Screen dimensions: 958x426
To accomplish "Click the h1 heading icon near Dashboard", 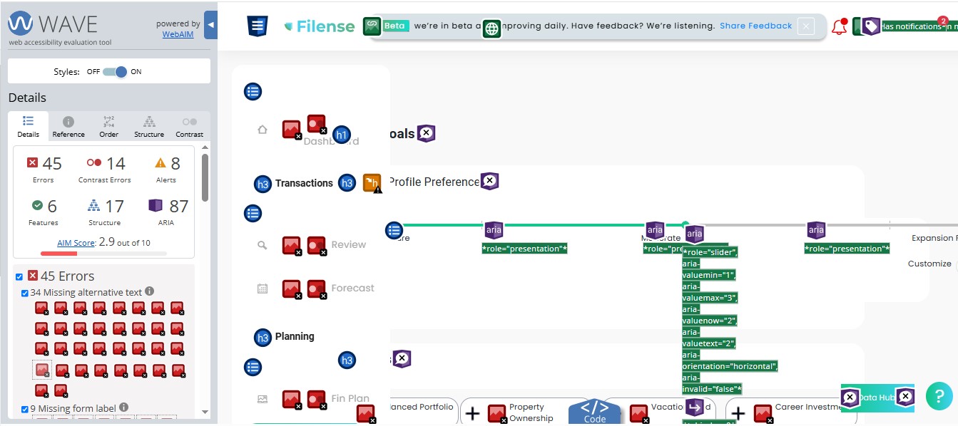I will click(x=342, y=135).
